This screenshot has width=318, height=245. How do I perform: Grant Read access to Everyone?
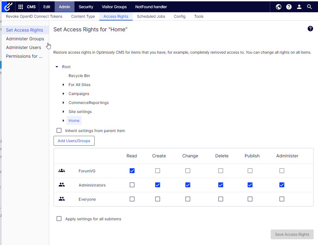[132, 199]
